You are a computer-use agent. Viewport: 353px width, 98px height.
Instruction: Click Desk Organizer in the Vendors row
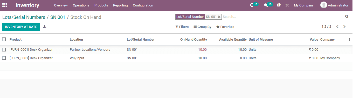(x=31, y=49)
